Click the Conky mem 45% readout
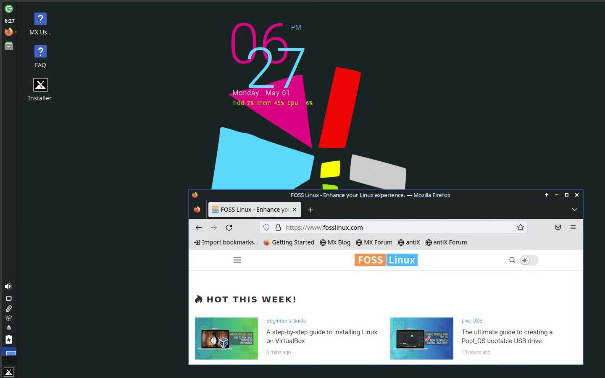This screenshot has height=378, width=605. [x=271, y=103]
